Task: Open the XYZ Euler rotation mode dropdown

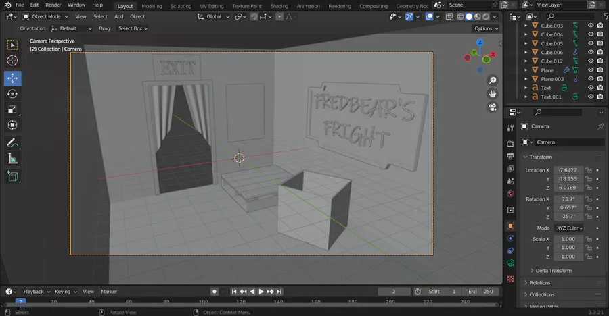Action: pyautogui.click(x=569, y=228)
